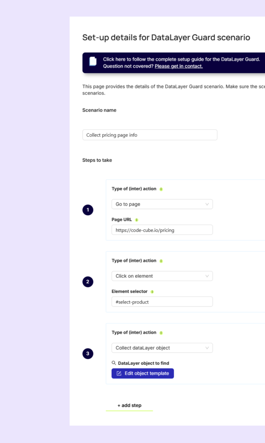Click the step 1 number badge
Image resolution: width=265 pixels, height=443 pixels.
point(88,210)
